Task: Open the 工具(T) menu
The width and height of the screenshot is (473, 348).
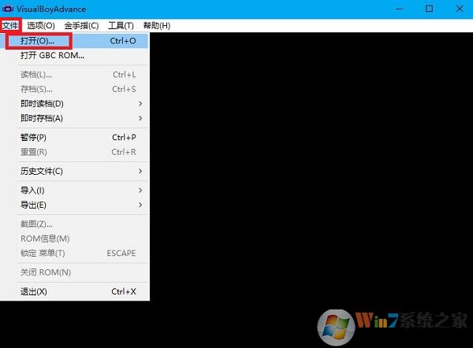Action: coord(121,26)
